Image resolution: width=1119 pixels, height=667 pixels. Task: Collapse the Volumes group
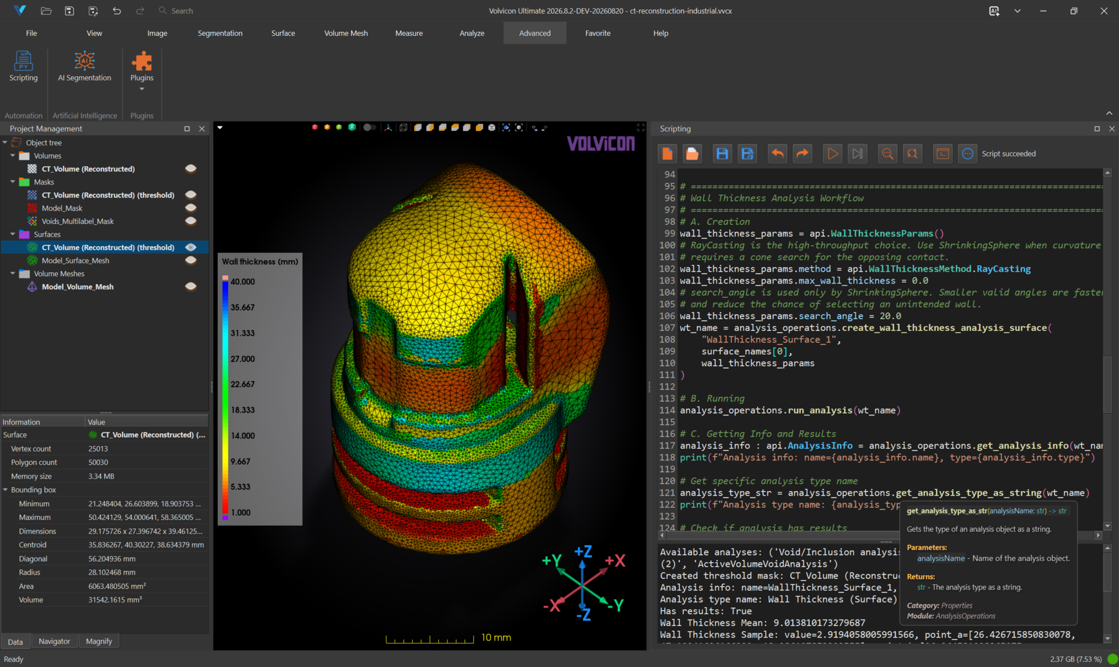coord(12,156)
